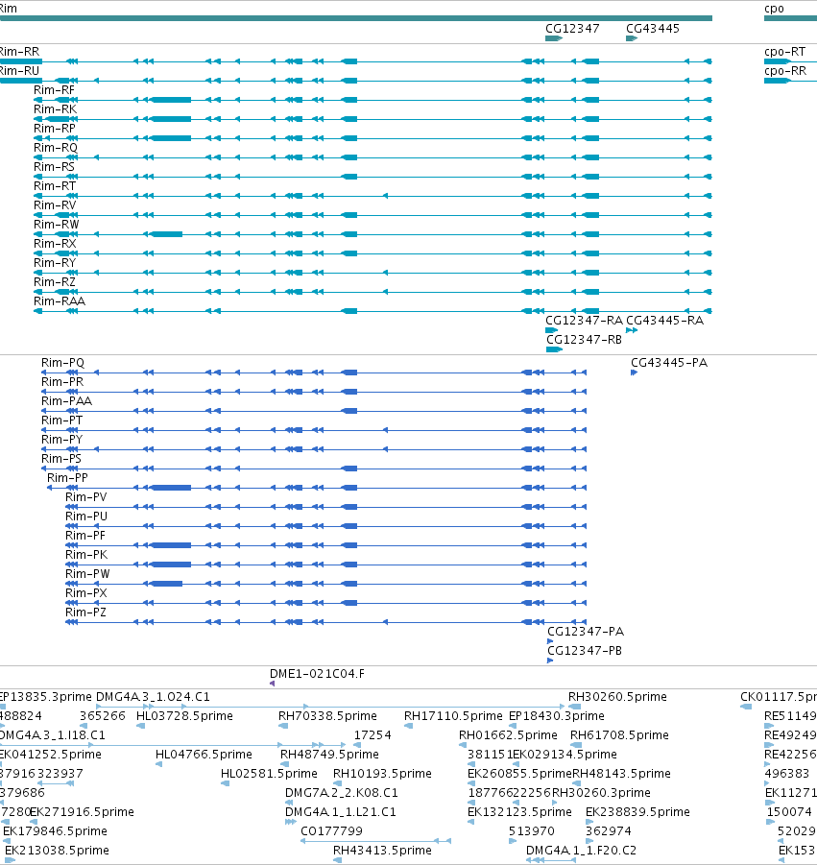Select EST label RH43413.5prime
This screenshot has width=817, height=865.
(382, 851)
